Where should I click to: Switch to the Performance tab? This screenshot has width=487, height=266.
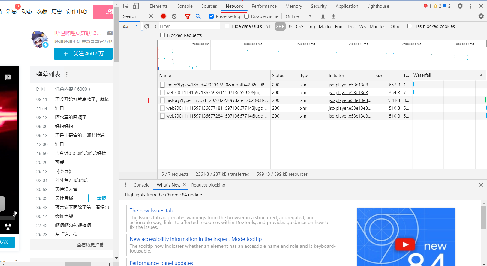click(264, 6)
